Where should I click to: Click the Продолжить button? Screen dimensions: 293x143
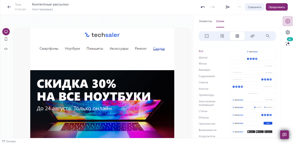(277, 7)
